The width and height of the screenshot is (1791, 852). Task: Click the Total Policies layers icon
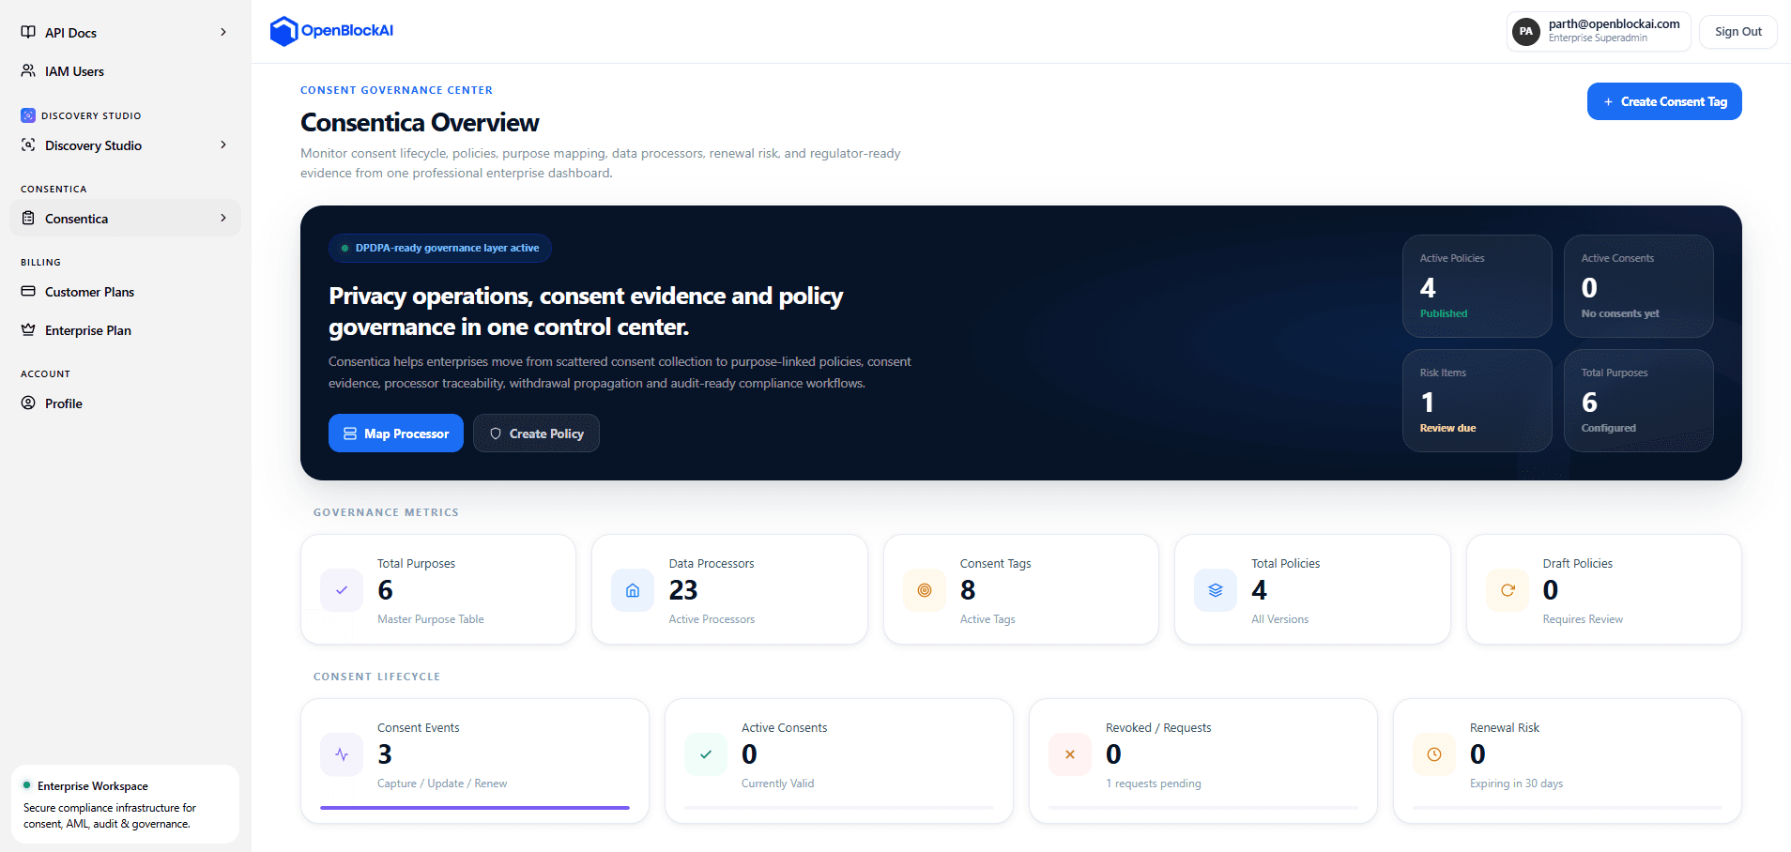point(1216,590)
